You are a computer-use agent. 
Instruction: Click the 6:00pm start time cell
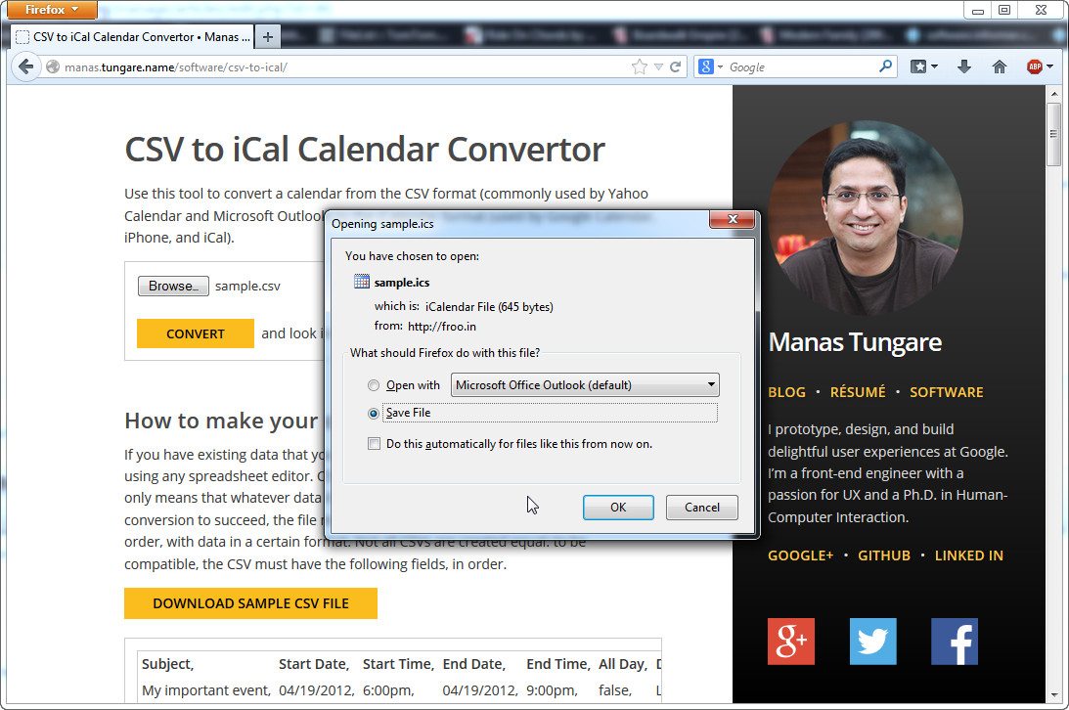pyautogui.click(x=388, y=690)
